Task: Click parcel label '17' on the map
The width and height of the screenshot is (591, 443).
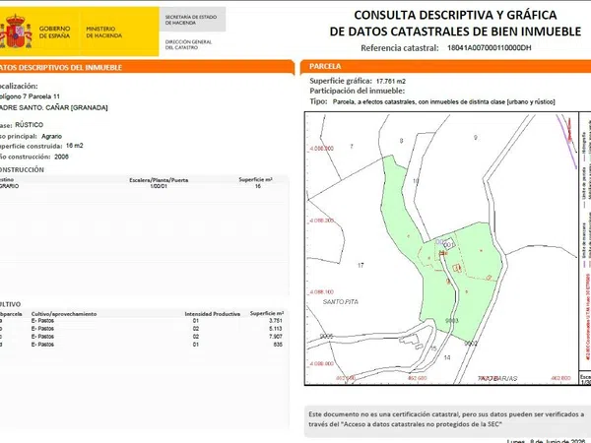Action: point(361,265)
